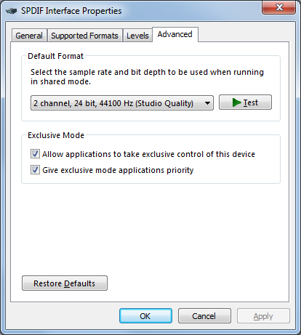Viewport: 301px width, 335px height.
Task: Confirm settings with the OK button
Action: (x=145, y=316)
